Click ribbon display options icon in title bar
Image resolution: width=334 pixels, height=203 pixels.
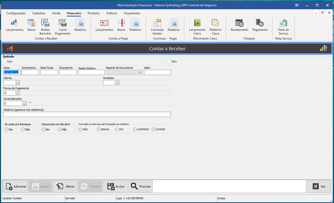pyautogui.click(x=297, y=5)
